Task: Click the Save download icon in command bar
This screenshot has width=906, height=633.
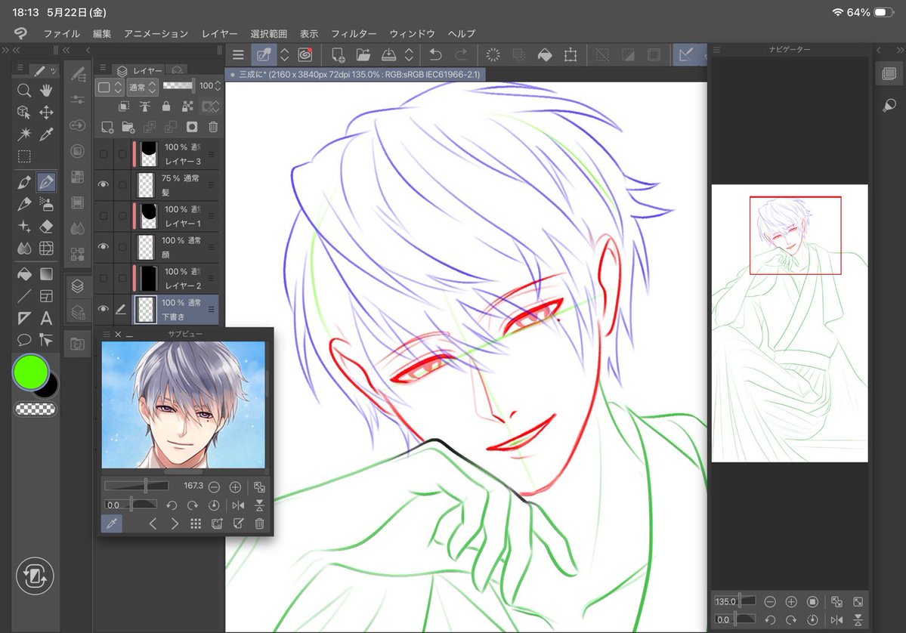Action: [x=389, y=55]
